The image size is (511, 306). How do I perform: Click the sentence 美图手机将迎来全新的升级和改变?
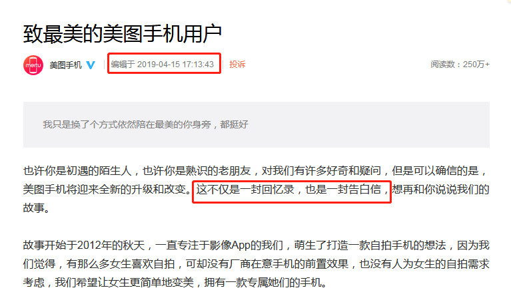pyautogui.click(x=105, y=189)
